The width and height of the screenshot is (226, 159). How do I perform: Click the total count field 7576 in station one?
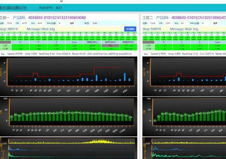point(9,23)
